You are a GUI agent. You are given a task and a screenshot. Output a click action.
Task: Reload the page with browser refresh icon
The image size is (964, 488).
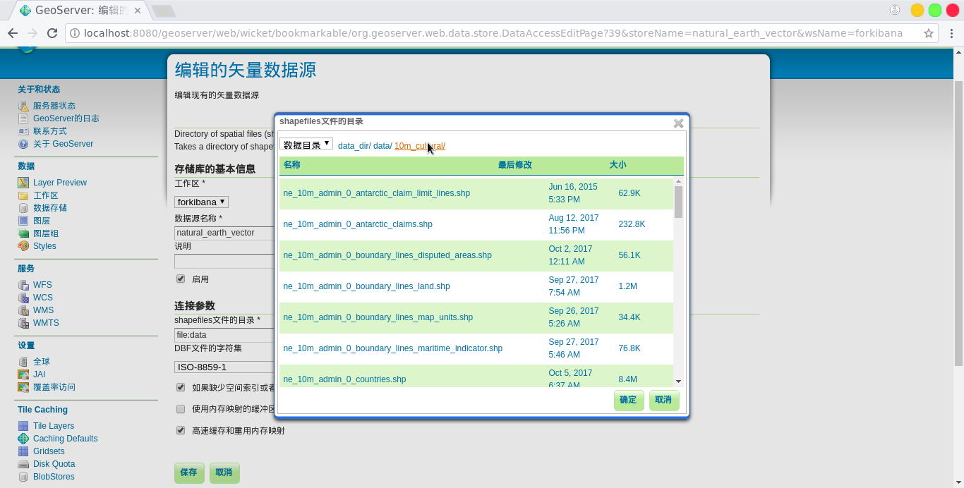click(x=52, y=33)
